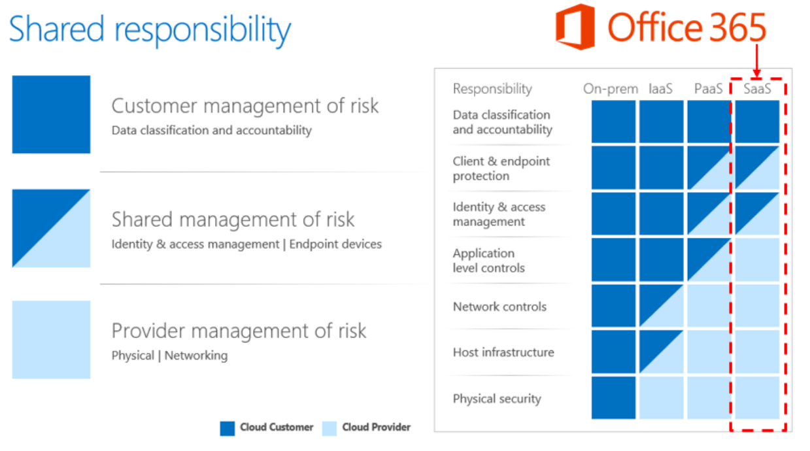
Task: Click the SaaS column header
Action: (x=757, y=89)
